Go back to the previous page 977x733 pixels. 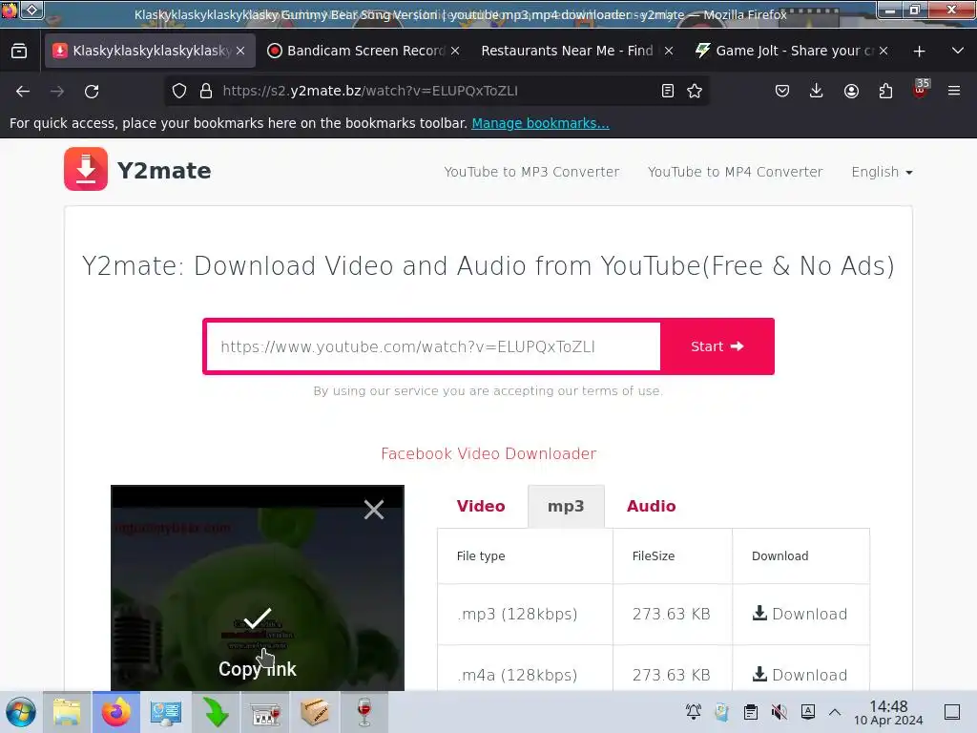[x=23, y=91]
